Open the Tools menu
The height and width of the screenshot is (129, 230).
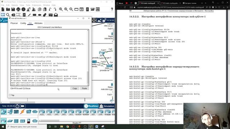click(28, 5)
